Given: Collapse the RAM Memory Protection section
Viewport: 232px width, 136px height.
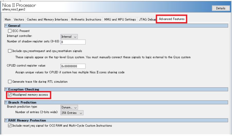Looking at the screenshot, I should point(6,120).
